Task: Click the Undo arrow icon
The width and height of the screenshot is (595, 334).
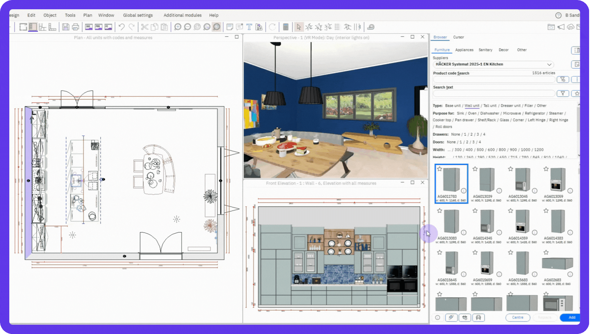Action: tap(121, 27)
